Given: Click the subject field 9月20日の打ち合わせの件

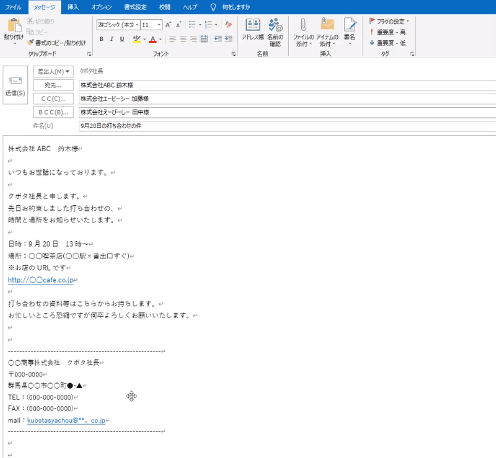Looking at the screenshot, I should (287, 126).
